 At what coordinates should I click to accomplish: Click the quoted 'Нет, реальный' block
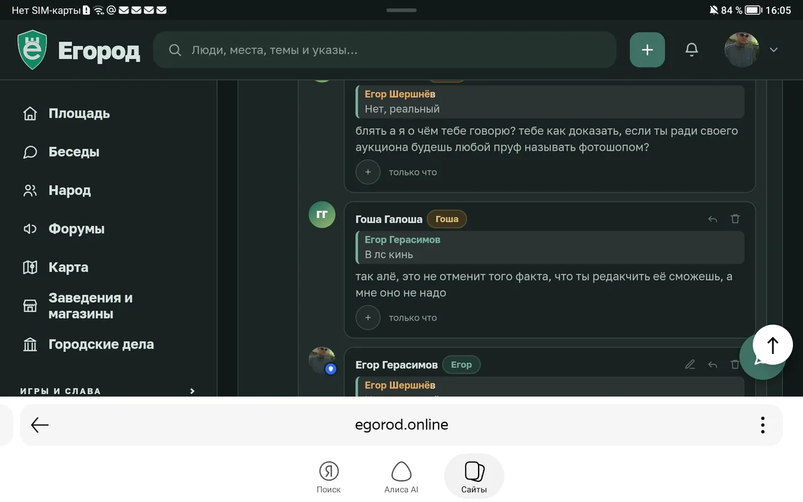550,102
